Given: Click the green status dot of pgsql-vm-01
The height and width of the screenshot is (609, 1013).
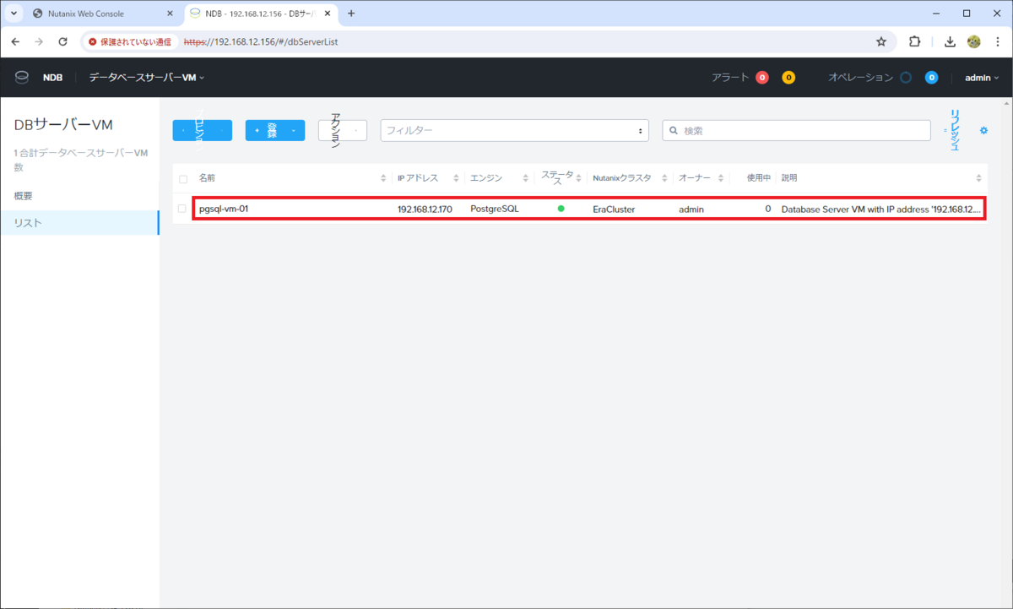Looking at the screenshot, I should 561,208.
